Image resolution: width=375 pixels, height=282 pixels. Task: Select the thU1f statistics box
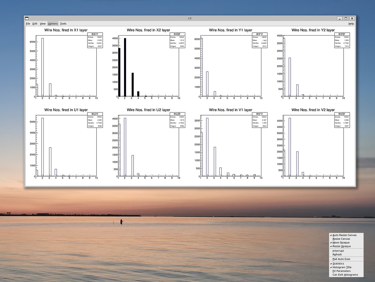(x=95, y=120)
